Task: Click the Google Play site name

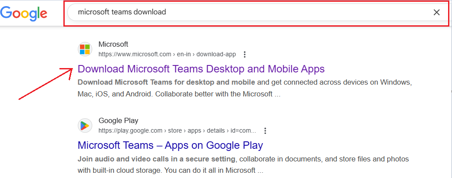Action: pos(118,121)
